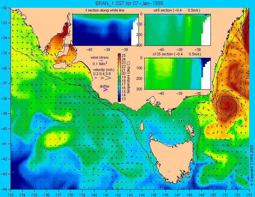The height and width of the screenshot is (197, 255).
Task: Open the t section inset plot
Action: pos(105,30)
